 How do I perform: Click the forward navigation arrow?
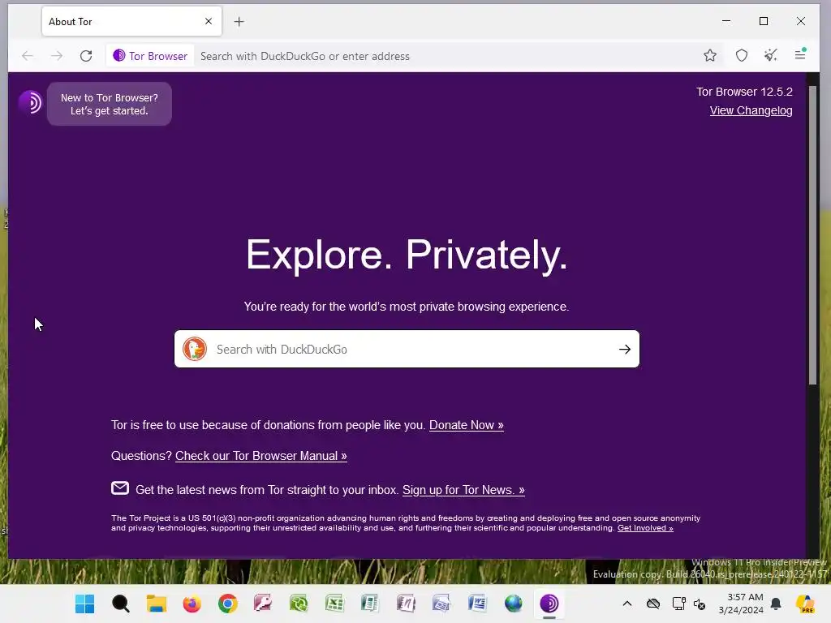click(x=57, y=56)
